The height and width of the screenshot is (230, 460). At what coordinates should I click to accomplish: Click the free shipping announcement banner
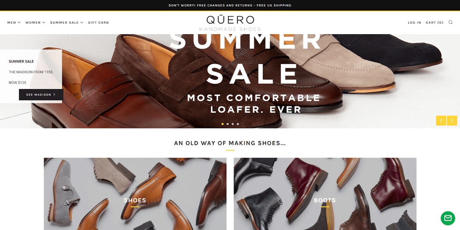(230, 5)
